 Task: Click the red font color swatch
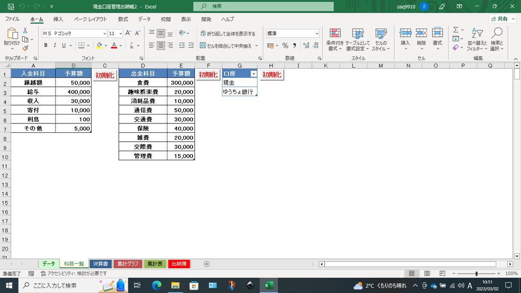[114, 45]
